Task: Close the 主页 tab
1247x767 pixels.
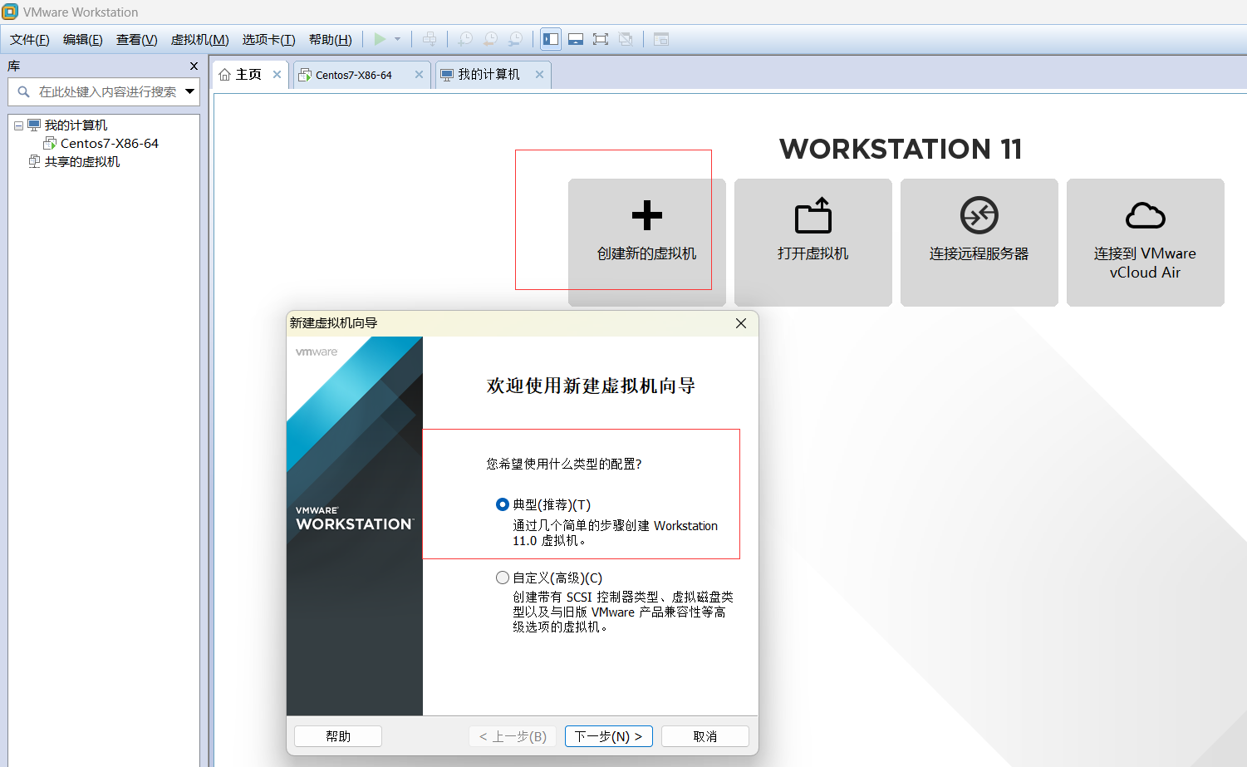Action: click(277, 75)
